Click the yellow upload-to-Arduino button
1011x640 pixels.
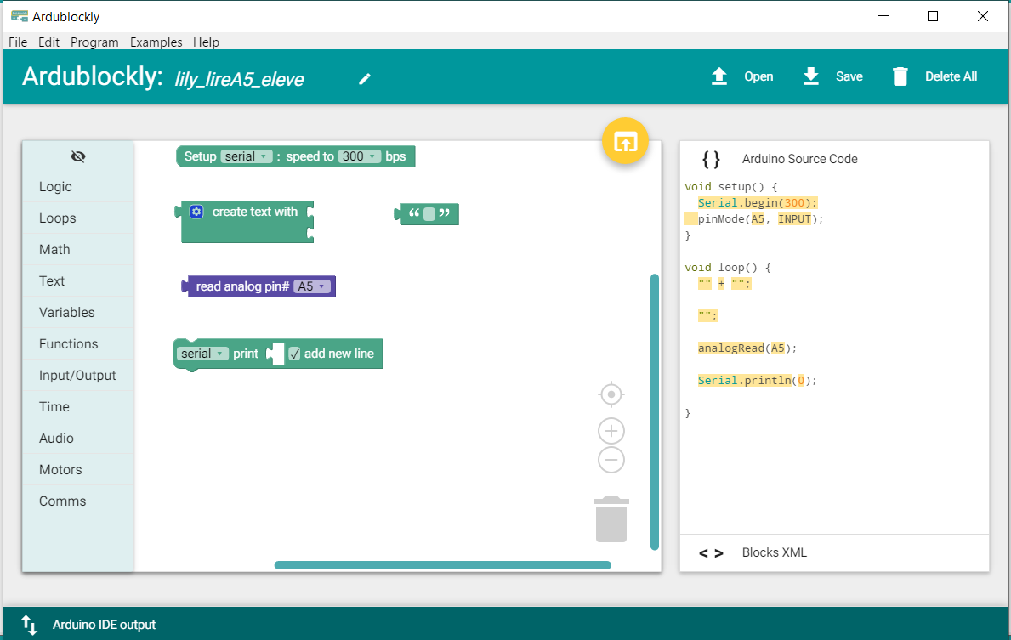click(625, 141)
